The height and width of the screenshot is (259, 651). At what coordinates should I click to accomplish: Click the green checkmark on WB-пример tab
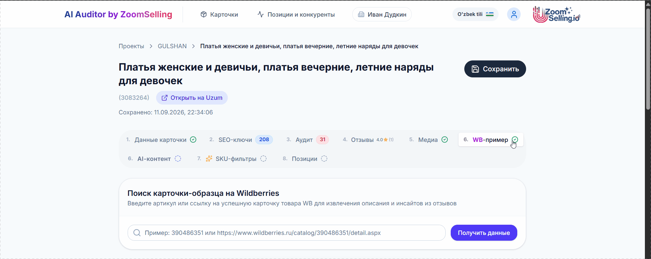click(515, 140)
